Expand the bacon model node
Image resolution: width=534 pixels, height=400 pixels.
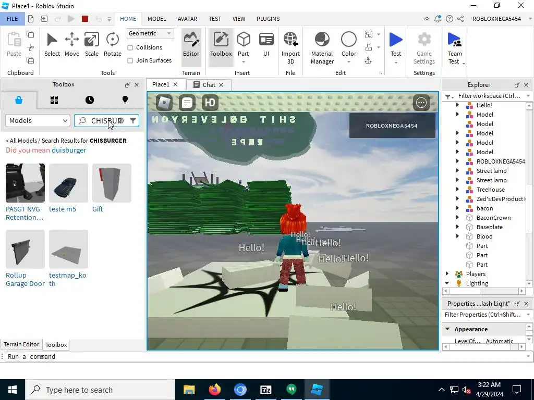click(x=457, y=208)
